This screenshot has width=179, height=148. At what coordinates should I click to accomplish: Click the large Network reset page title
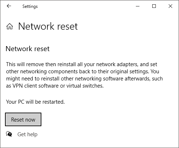coord(48,26)
